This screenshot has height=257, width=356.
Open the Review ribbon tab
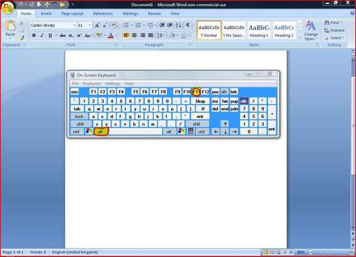click(x=154, y=14)
